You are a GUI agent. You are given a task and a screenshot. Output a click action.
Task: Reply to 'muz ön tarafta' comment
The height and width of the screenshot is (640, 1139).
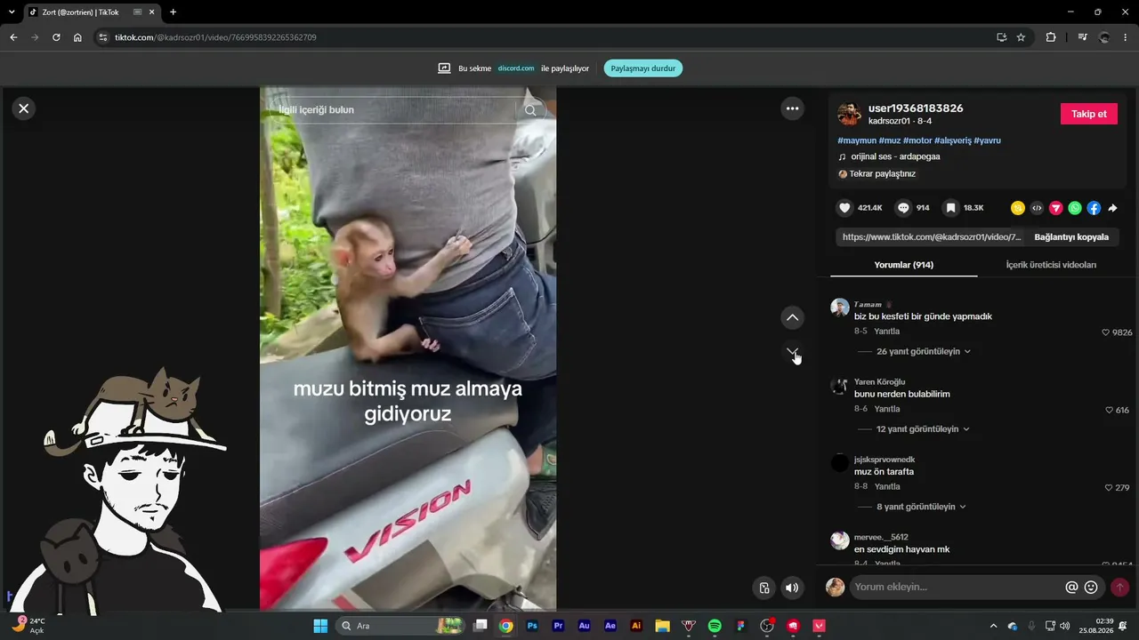(x=887, y=486)
